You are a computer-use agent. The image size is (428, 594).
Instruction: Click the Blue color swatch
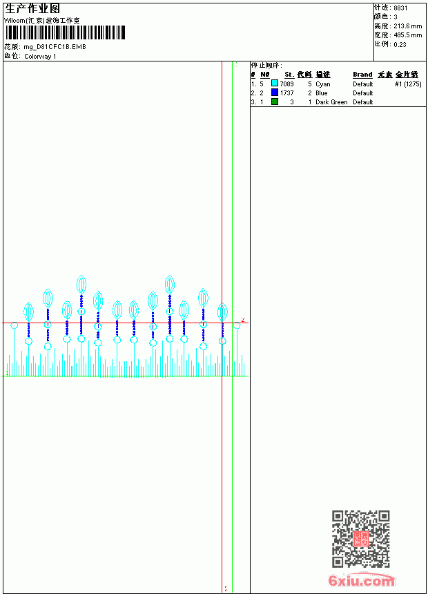[275, 93]
